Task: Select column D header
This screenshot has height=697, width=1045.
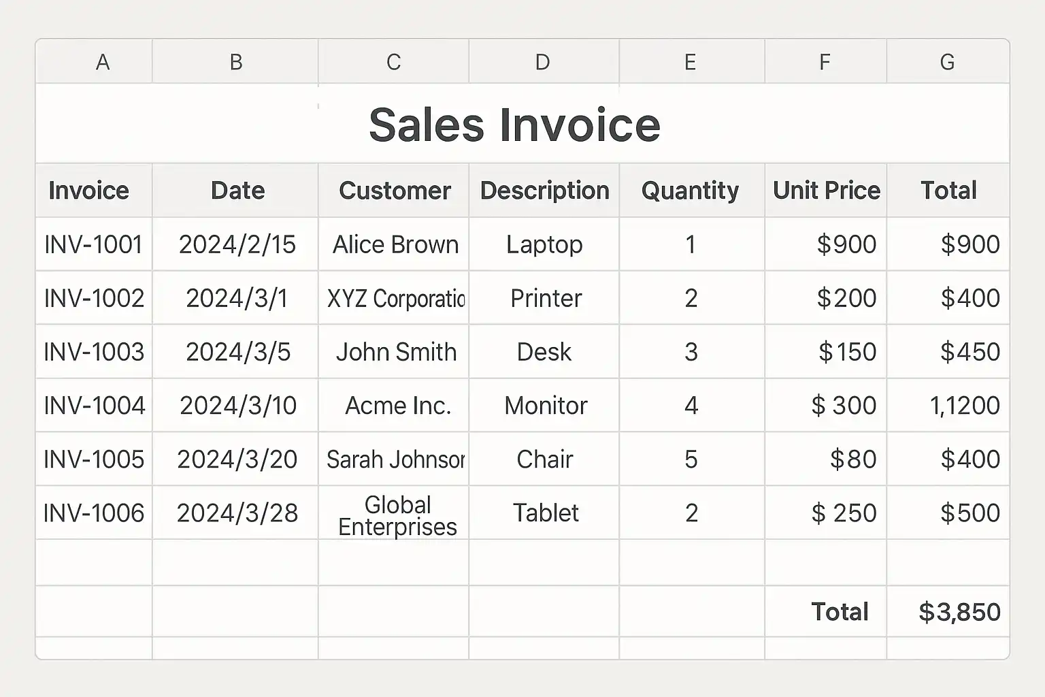Action: 542,62
